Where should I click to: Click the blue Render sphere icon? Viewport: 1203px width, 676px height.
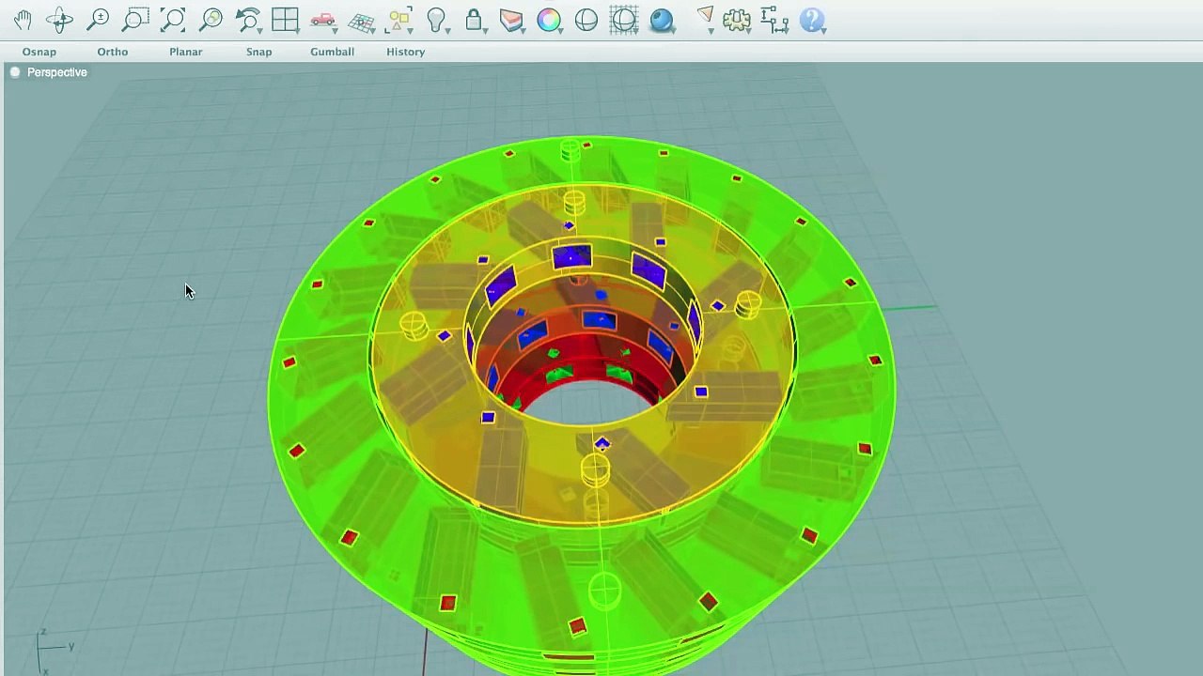662,20
